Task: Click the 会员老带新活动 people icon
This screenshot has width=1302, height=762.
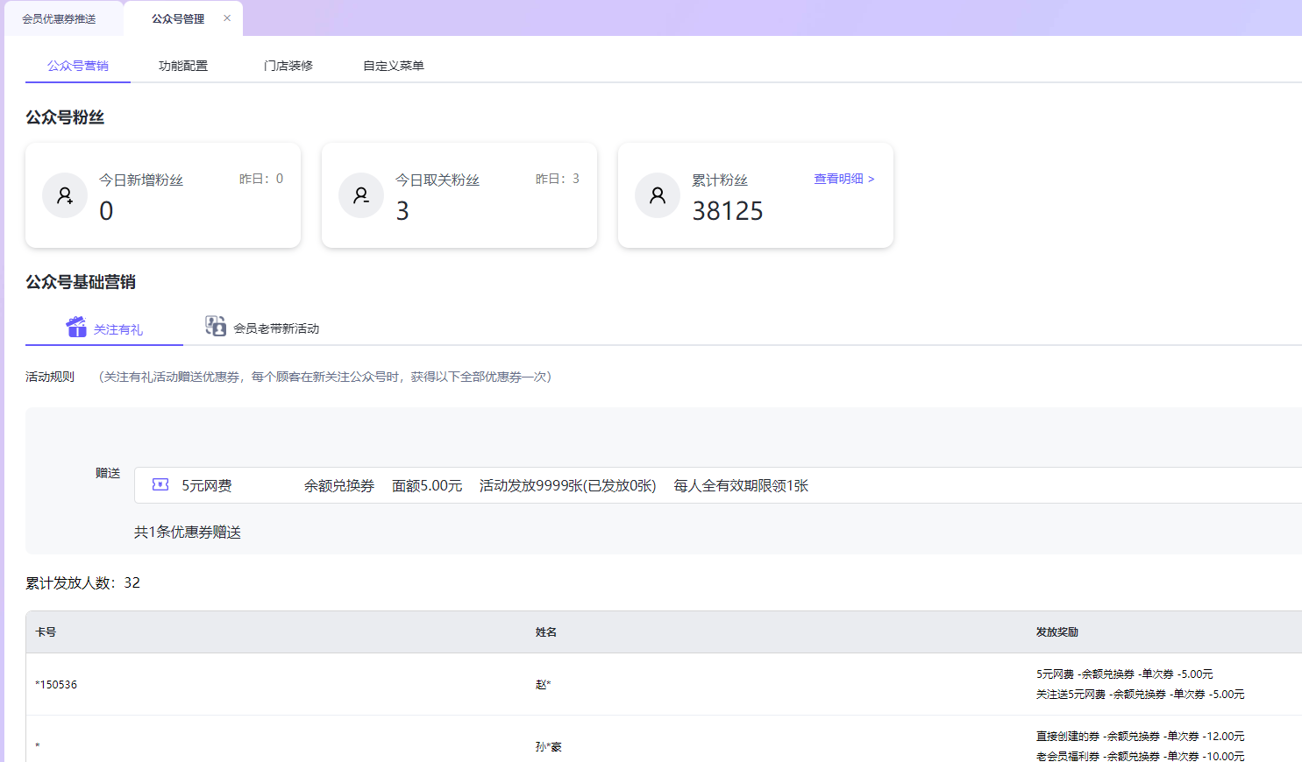Action: (x=215, y=326)
